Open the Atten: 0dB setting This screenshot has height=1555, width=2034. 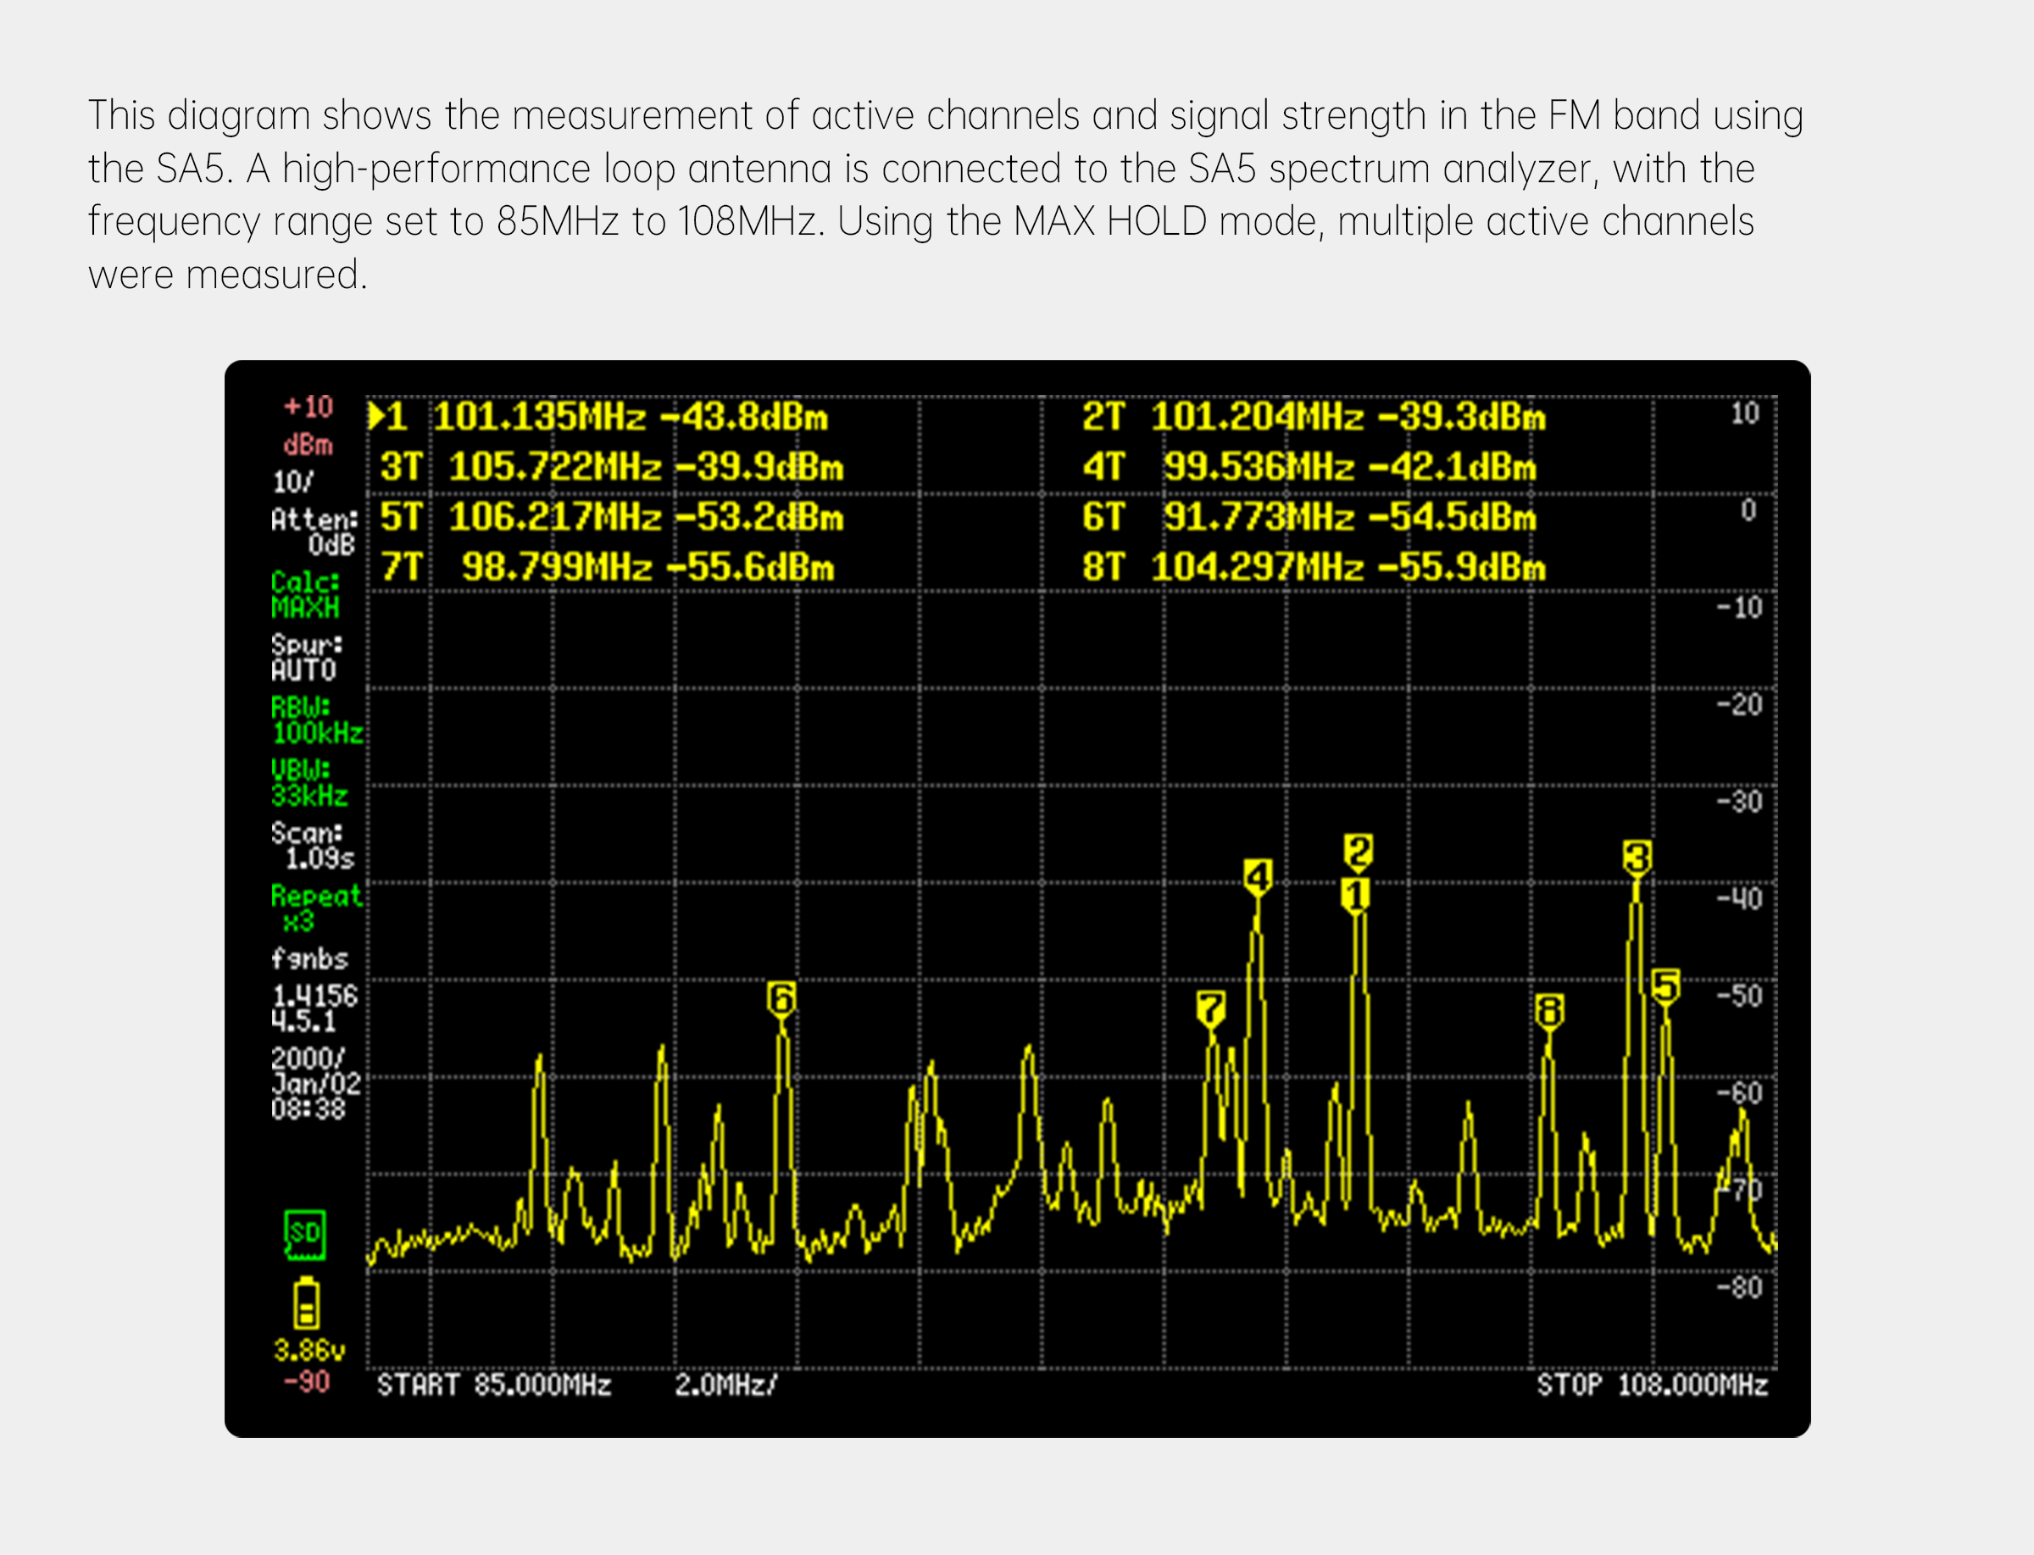tap(314, 531)
